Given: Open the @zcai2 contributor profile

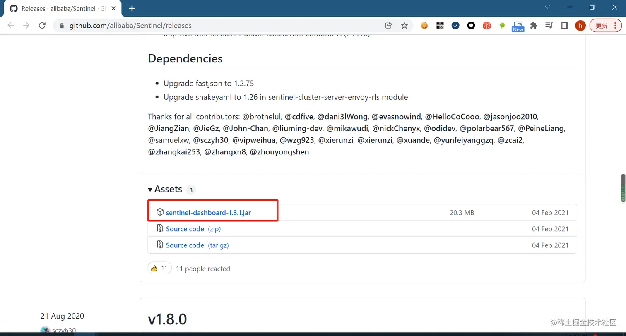Looking at the screenshot, I should [x=510, y=140].
